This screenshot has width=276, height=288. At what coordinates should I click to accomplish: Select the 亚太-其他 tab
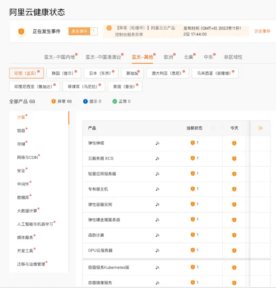(x=142, y=57)
